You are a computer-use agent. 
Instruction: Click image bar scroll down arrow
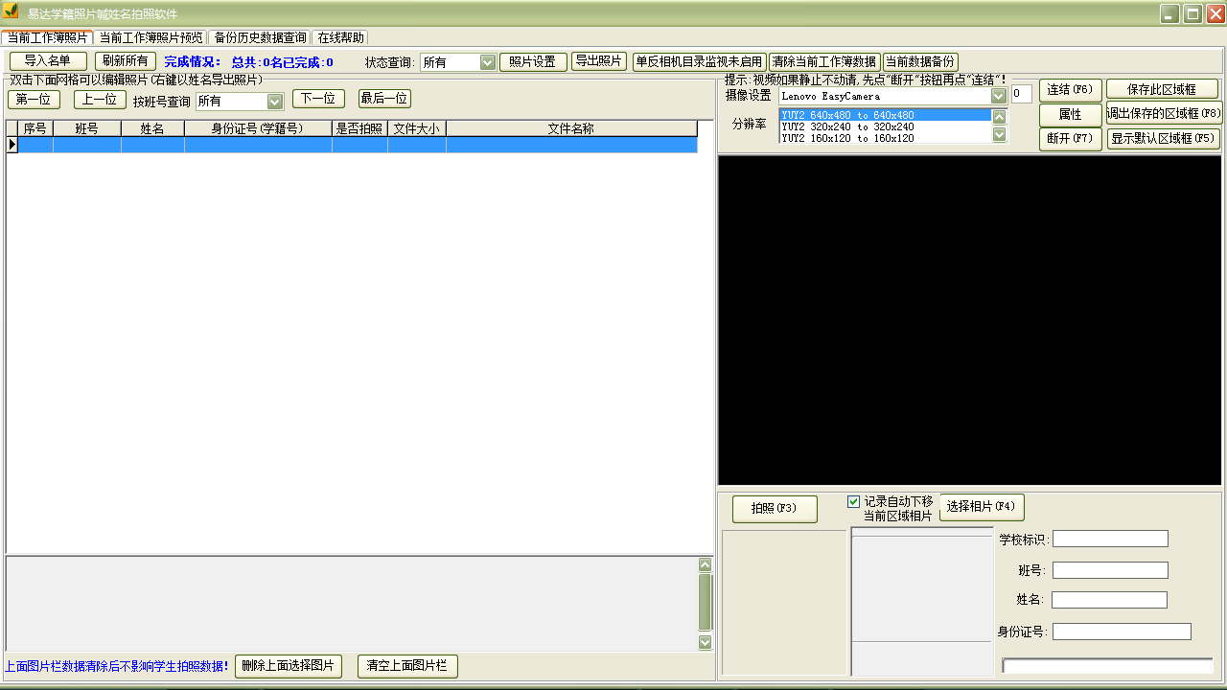pyautogui.click(x=706, y=642)
